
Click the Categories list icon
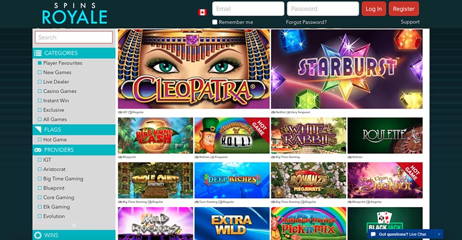pos(38,53)
